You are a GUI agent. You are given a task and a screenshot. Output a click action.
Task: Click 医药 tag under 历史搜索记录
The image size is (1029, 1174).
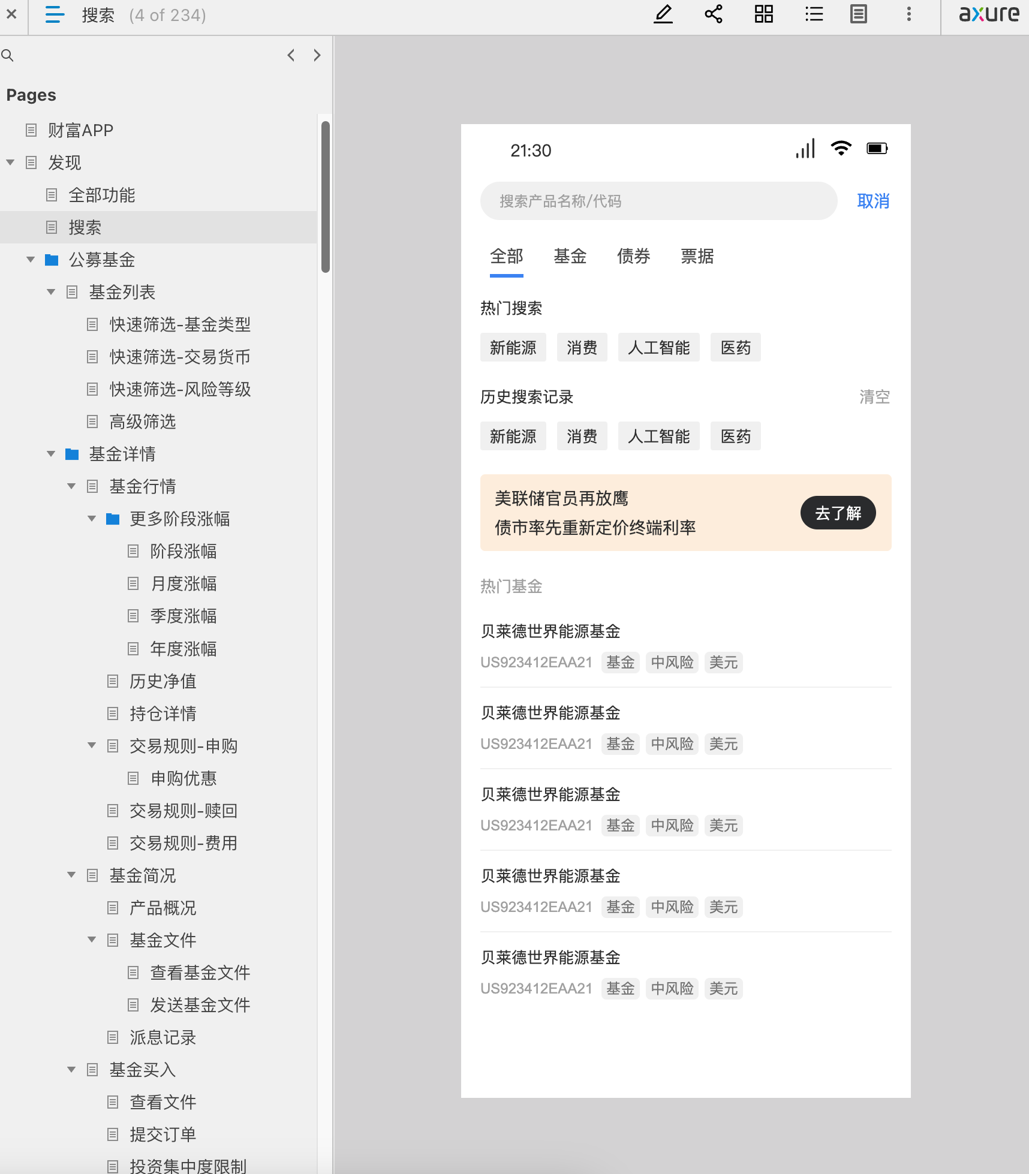736,436
